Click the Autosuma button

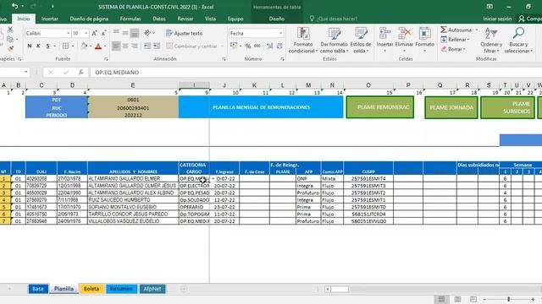pos(456,30)
